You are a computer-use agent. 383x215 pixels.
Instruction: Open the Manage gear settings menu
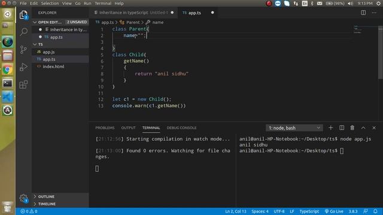[x=23, y=198]
